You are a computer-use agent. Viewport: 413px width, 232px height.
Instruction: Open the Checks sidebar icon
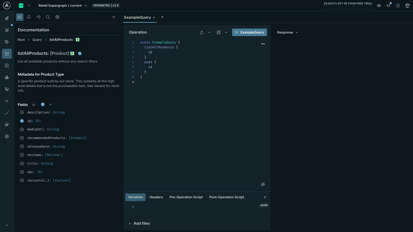tap(7, 113)
